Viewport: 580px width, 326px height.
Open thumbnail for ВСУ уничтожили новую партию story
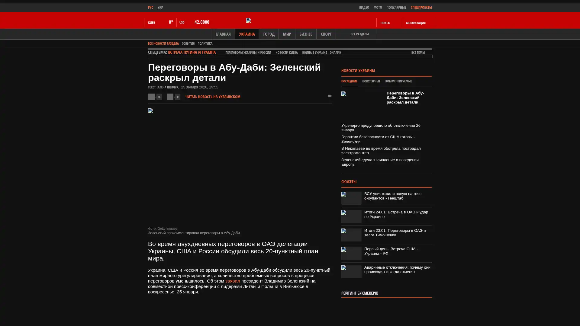pyautogui.click(x=351, y=198)
